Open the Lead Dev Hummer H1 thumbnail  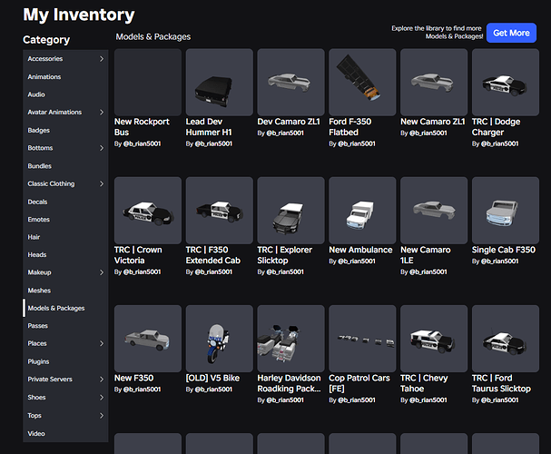click(x=220, y=83)
